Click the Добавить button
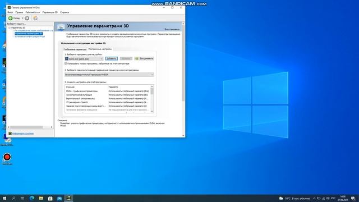 pyautogui.click(x=112, y=58)
